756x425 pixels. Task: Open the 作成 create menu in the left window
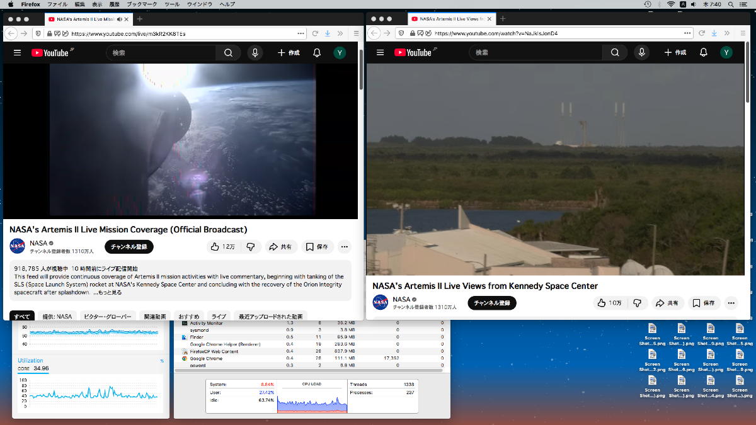[289, 53]
